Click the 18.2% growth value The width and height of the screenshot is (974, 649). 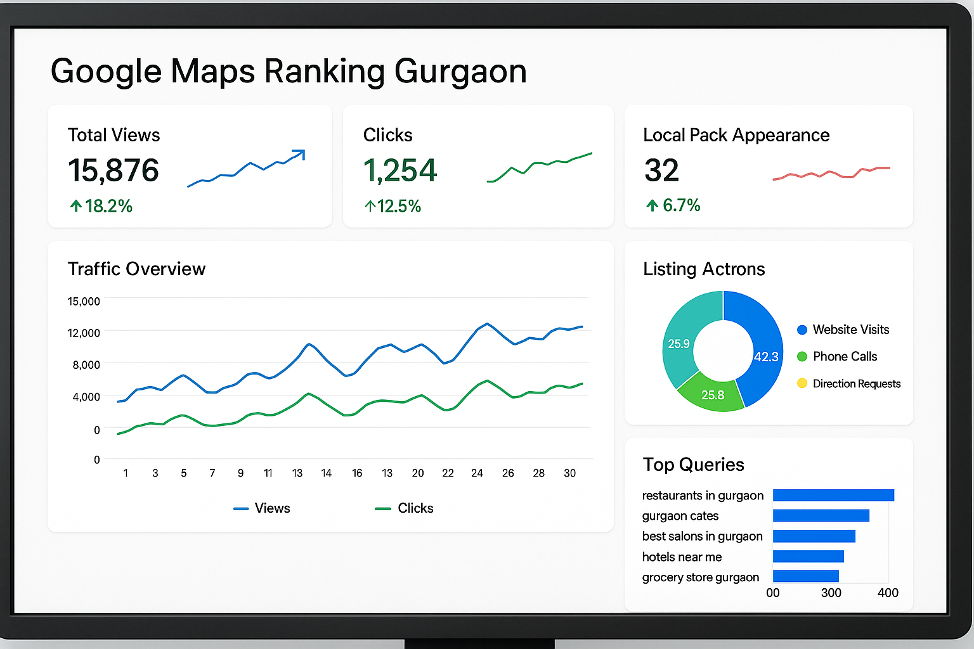click(108, 206)
